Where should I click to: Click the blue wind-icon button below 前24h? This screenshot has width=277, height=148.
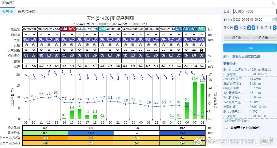[250, 48]
